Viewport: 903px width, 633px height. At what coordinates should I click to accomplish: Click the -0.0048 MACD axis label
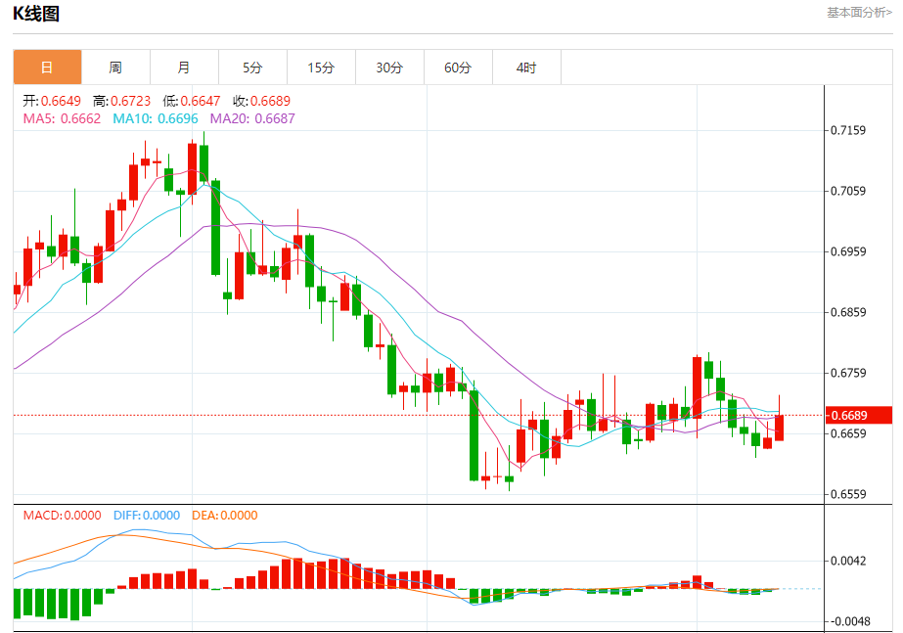(x=850, y=621)
